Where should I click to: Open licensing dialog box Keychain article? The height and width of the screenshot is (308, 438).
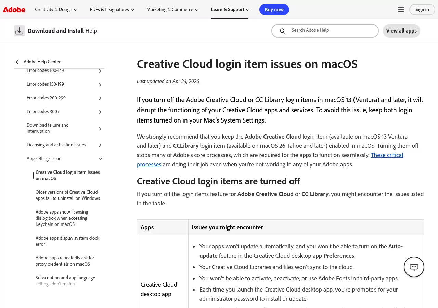coord(62,218)
